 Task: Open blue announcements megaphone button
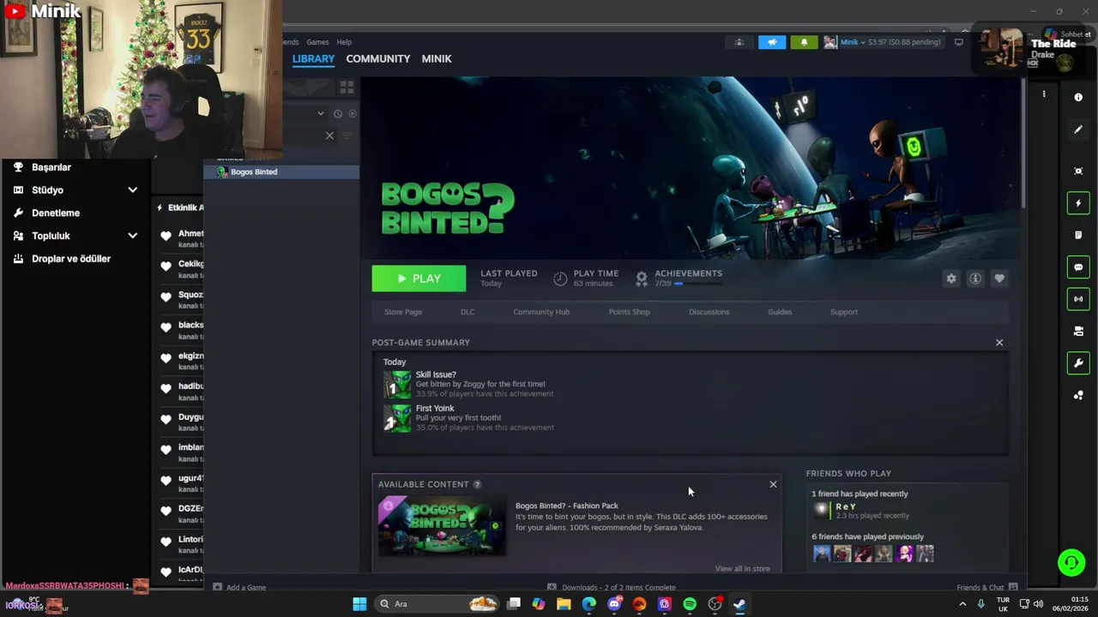772,42
